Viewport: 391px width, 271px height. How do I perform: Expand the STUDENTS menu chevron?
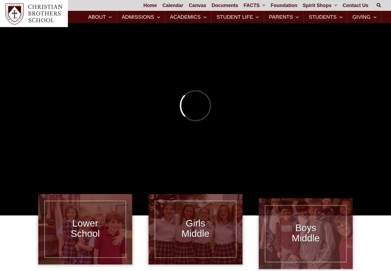(341, 17)
